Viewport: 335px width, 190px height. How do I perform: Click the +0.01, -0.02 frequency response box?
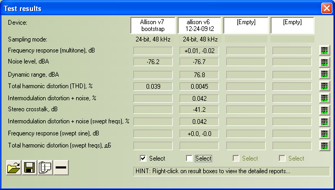tap(199, 51)
